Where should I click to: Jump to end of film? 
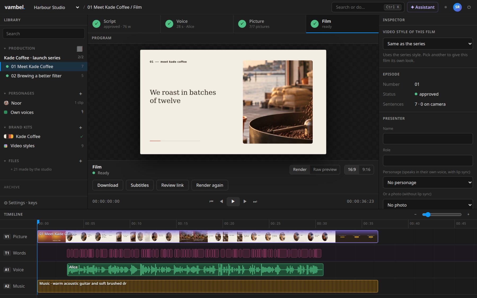click(x=255, y=201)
